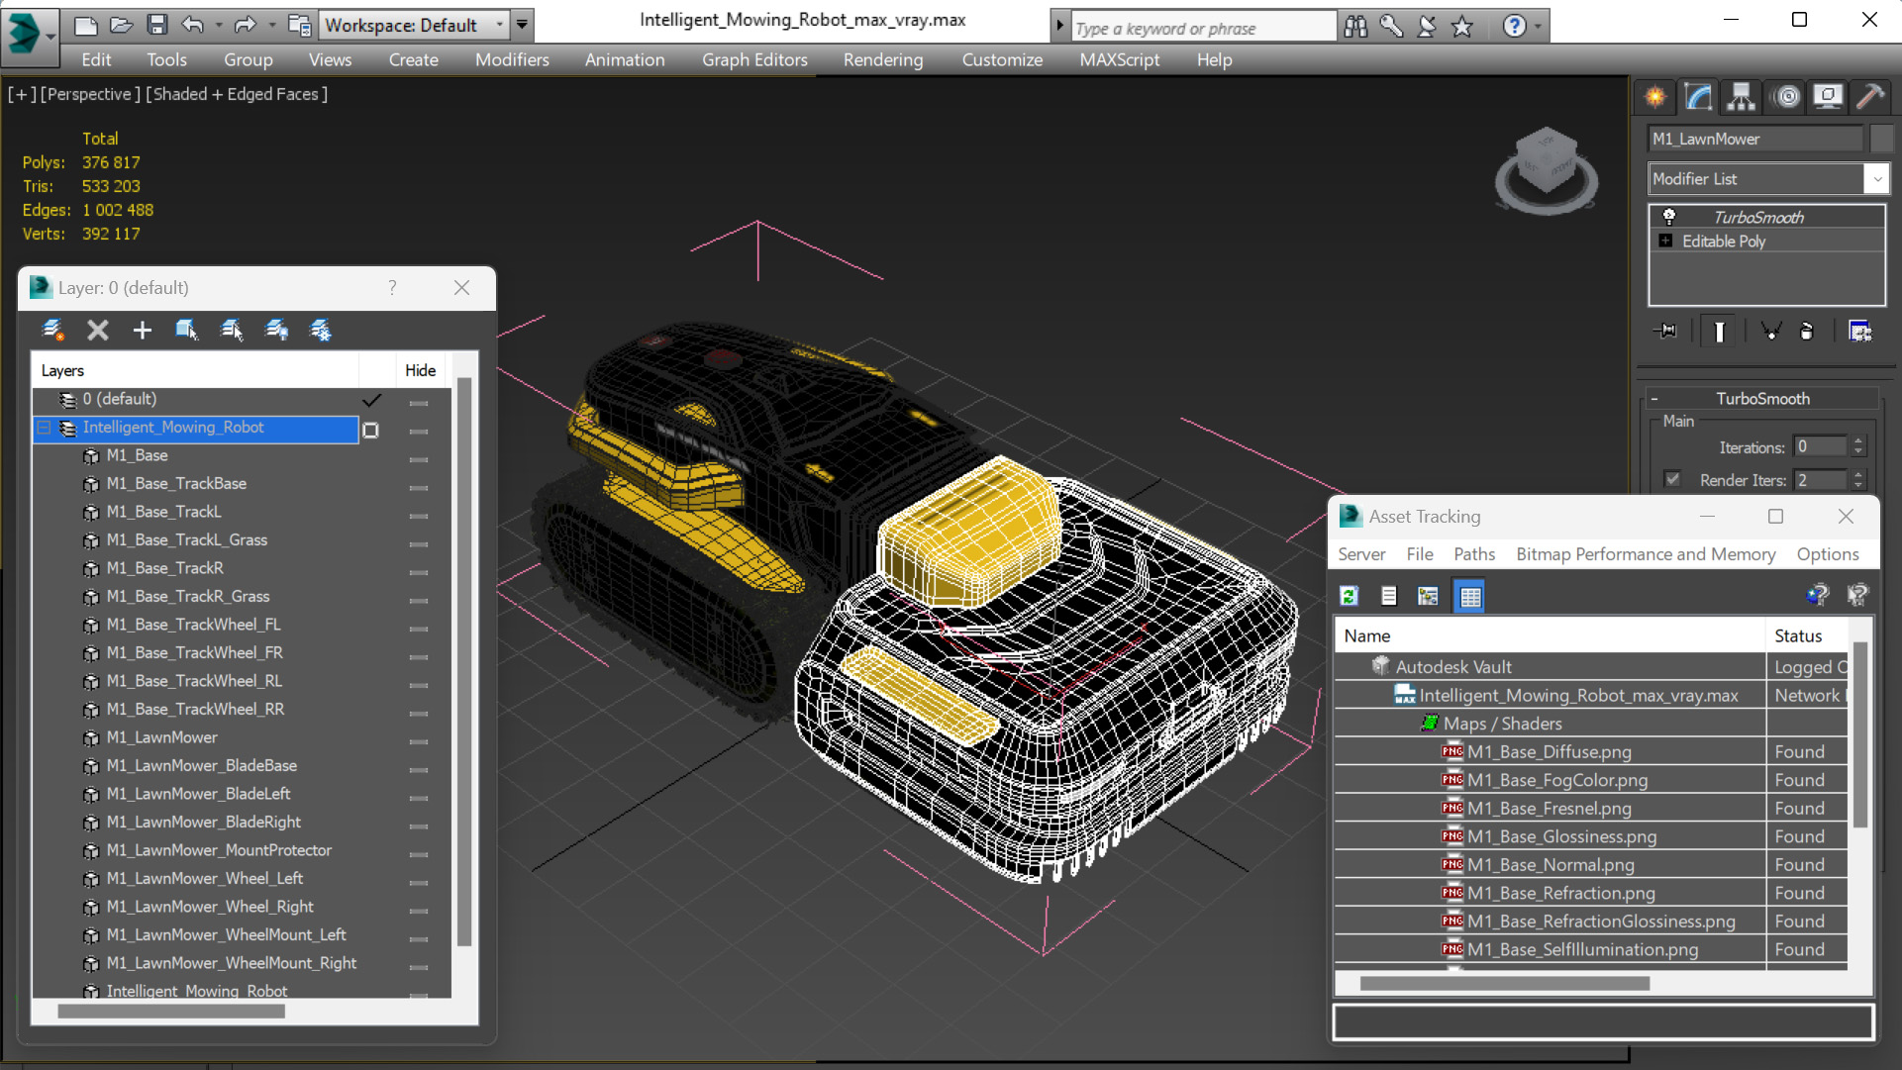Toggle the Render Iters checkbox
Image resolution: width=1902 pixels, height=1070 pixels.
point(1672,479)
